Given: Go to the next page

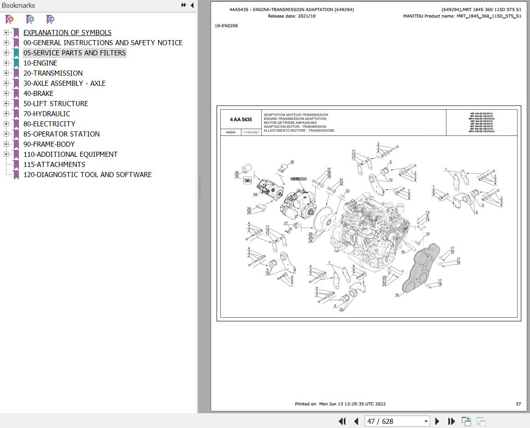Looking at the screenshot, I should (437, 421).
